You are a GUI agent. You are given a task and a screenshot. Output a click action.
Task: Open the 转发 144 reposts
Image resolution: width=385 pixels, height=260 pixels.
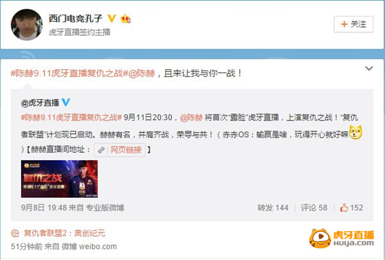click(x=273, y=207)
